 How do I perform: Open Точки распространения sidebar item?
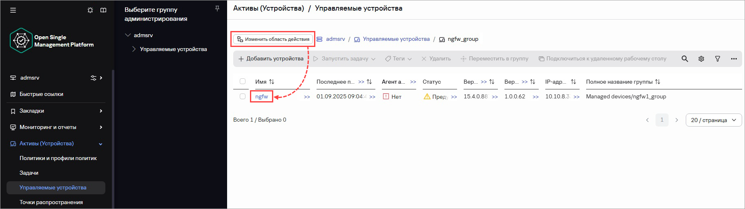(x=51, y=202)
